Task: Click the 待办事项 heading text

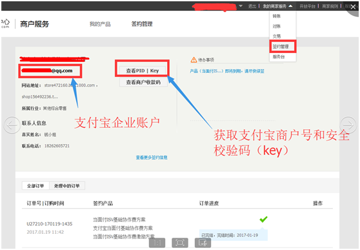Action: pos(206,60)
